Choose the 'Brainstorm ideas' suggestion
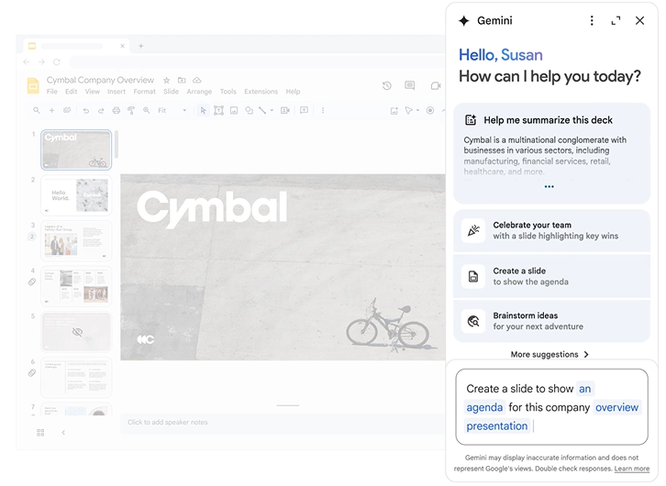Screen dimensions: 666x486 (x=551, y=321)
